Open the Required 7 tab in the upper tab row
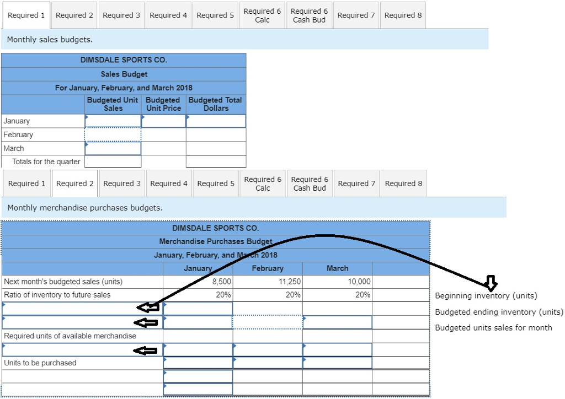 (x=356, y=15)
